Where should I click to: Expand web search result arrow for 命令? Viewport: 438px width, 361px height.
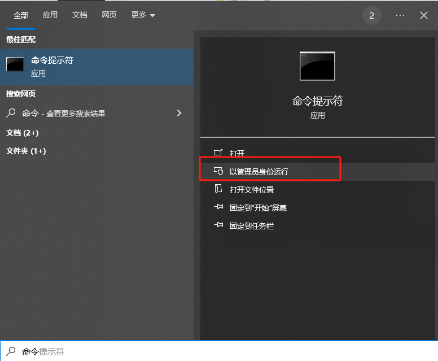(x=179, y=113)
